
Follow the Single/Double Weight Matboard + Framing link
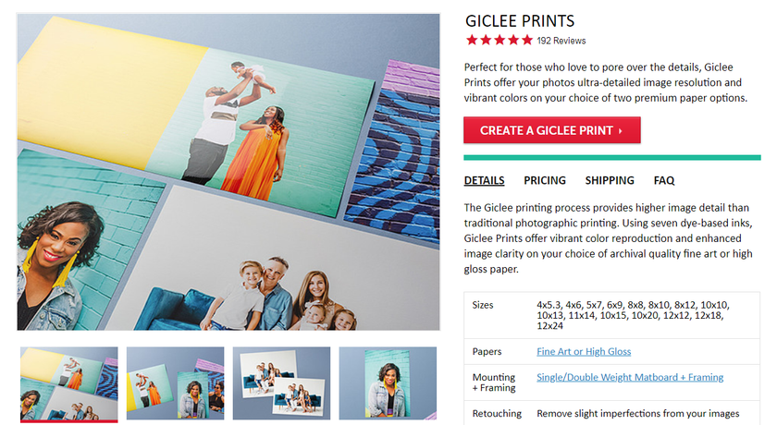coord(630,377)
